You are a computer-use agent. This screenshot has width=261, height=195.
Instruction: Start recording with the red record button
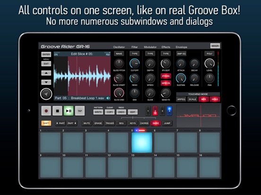click(x=46, y=111)
